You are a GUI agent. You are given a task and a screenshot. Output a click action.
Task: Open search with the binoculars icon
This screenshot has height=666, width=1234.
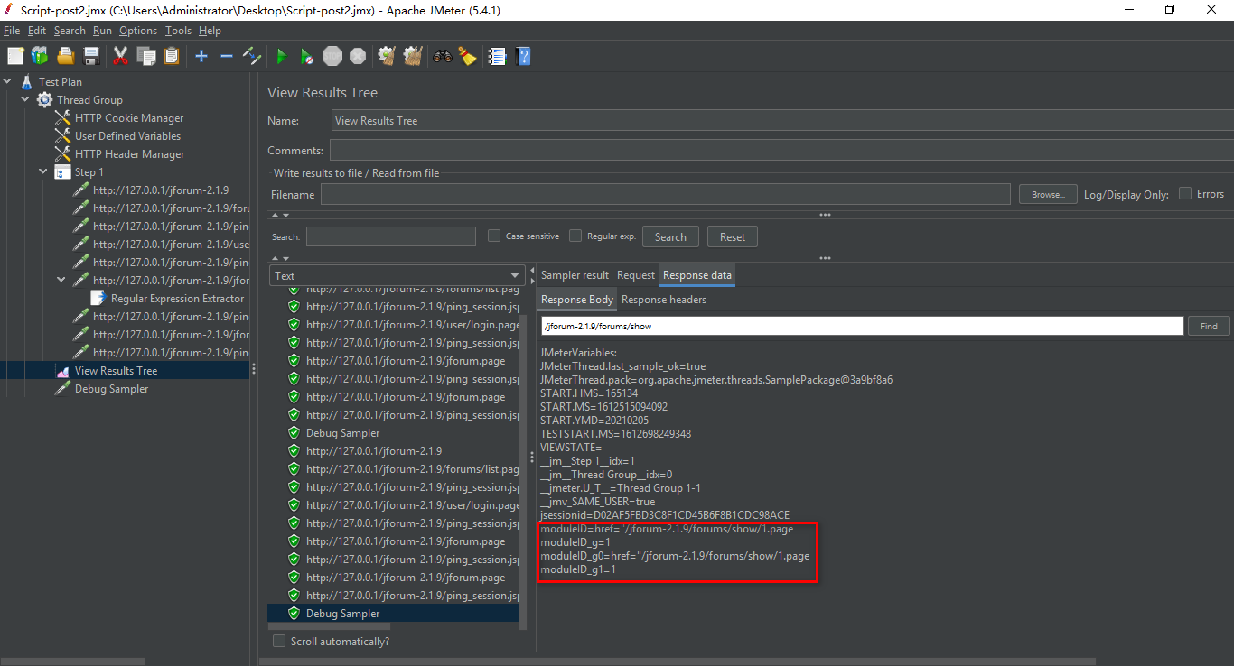(442, 56)
